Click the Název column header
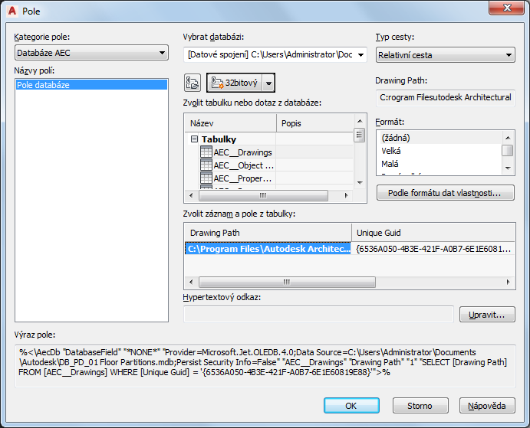The image size is (530, 428). (231, 123)
